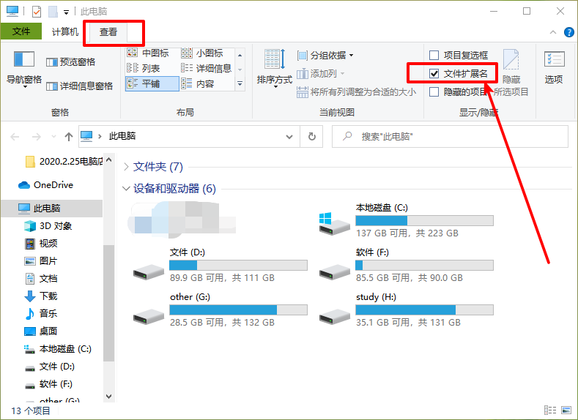This screenshot has height=420, width=578.
Task: Open 本地磁盘 (C:) in the sidebar
Action: point(57,349)
